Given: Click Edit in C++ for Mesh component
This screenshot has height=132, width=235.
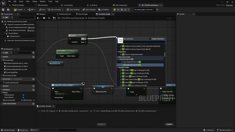Looking at the screenshot, I should coord(31,30).
